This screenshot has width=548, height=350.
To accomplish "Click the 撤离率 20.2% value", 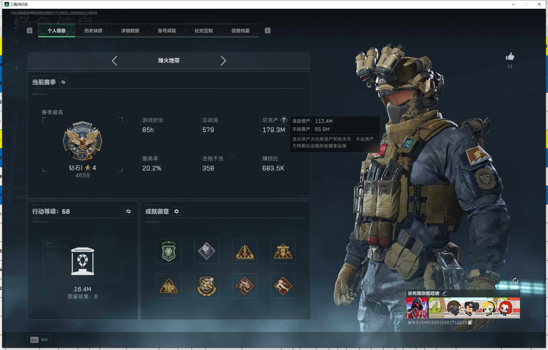I will tap(152, 168).
